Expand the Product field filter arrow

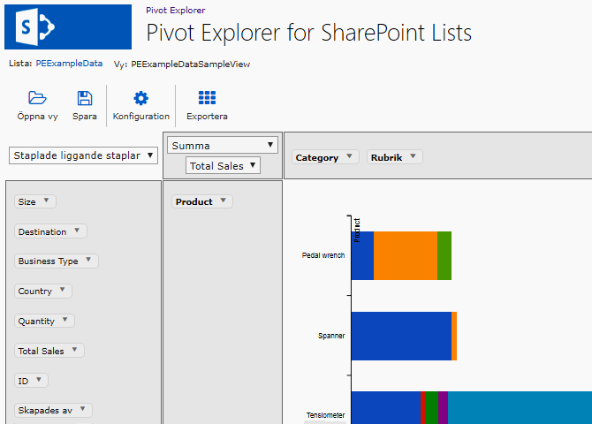click(224, 201)
